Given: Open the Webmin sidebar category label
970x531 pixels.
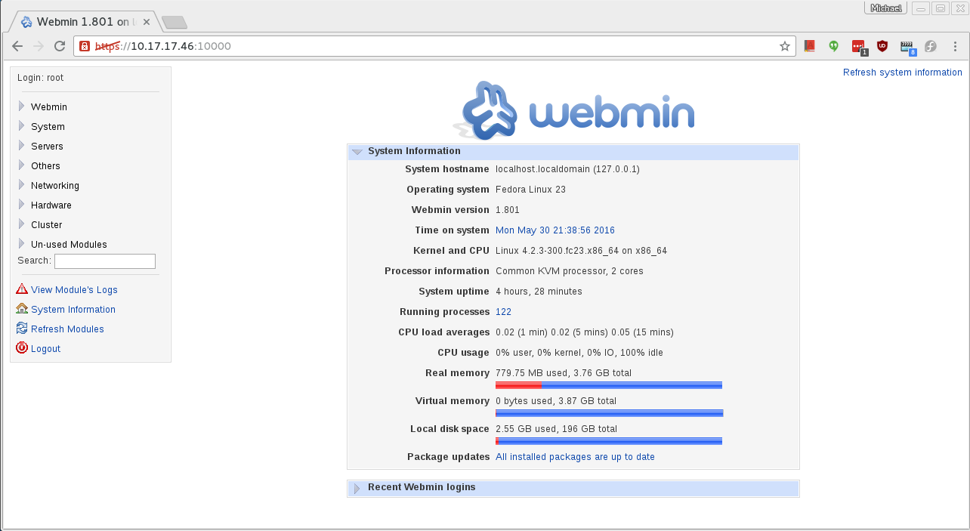Looking at the screenshot, I should pos(49,107).
